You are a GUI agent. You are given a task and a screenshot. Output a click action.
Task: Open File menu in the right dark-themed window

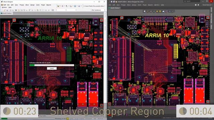(x=110, y=5)
